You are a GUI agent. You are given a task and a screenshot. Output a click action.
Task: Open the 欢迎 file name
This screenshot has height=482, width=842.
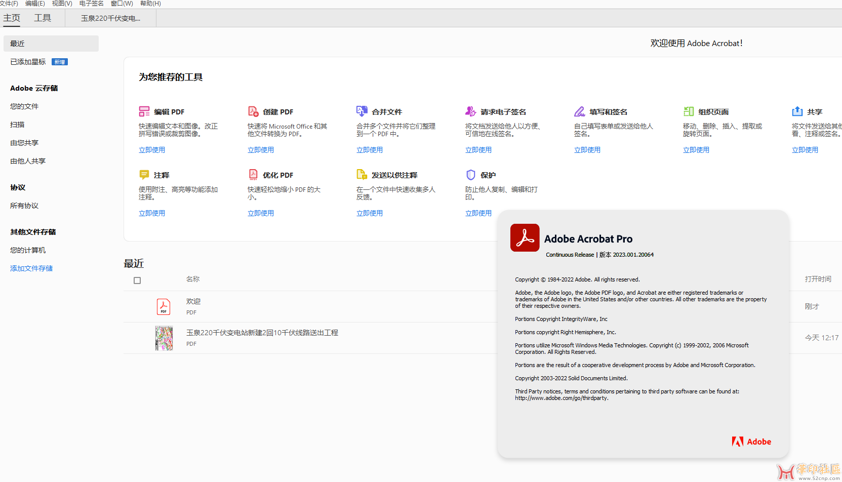(193, 301)
